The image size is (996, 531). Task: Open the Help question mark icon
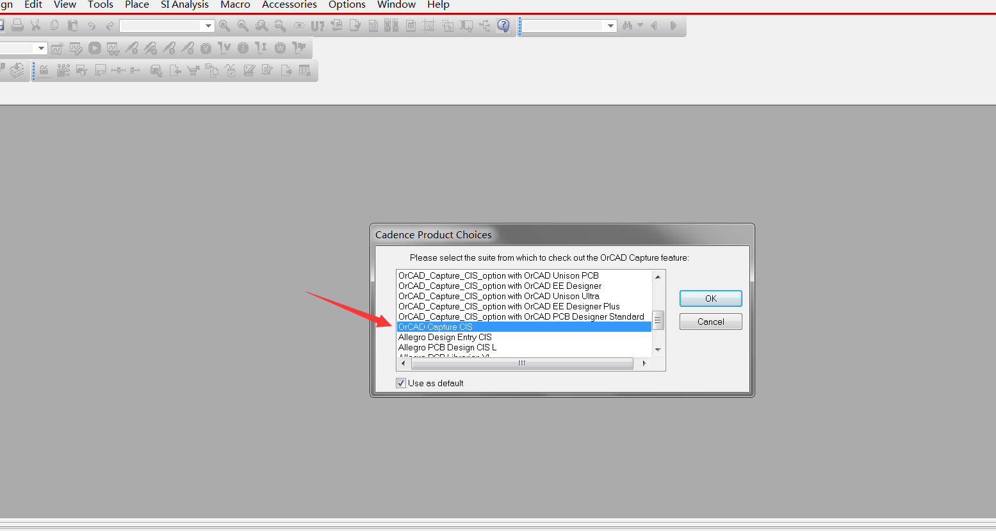pos(504,26)
